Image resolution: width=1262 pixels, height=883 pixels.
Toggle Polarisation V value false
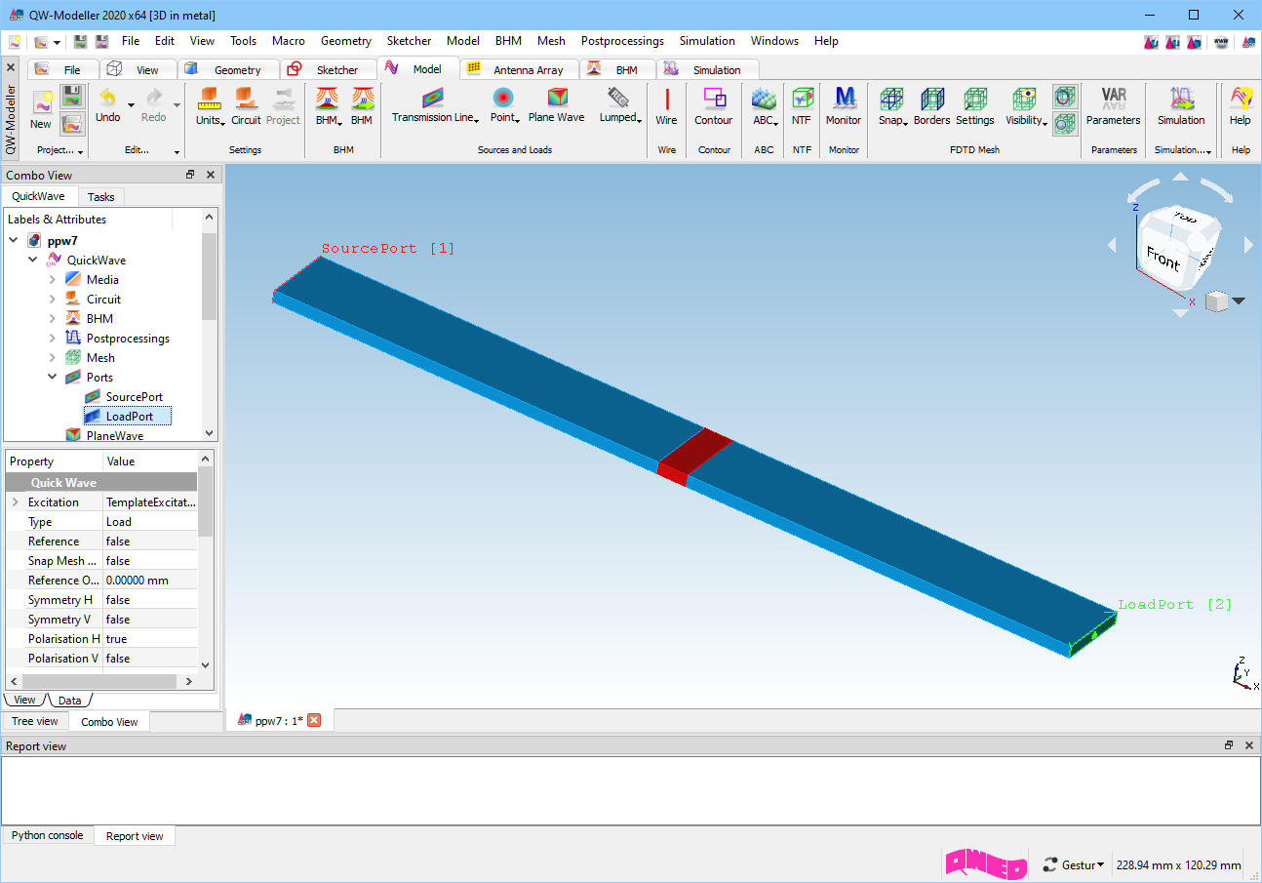[150, 659]
